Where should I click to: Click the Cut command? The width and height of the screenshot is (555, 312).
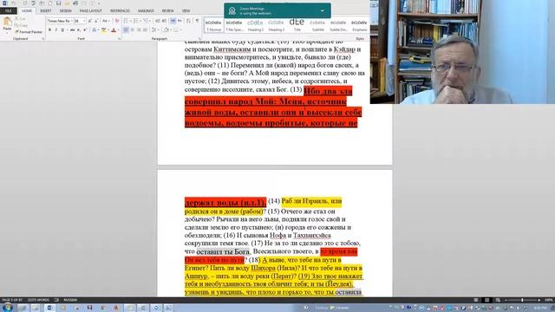coord(20,19)
